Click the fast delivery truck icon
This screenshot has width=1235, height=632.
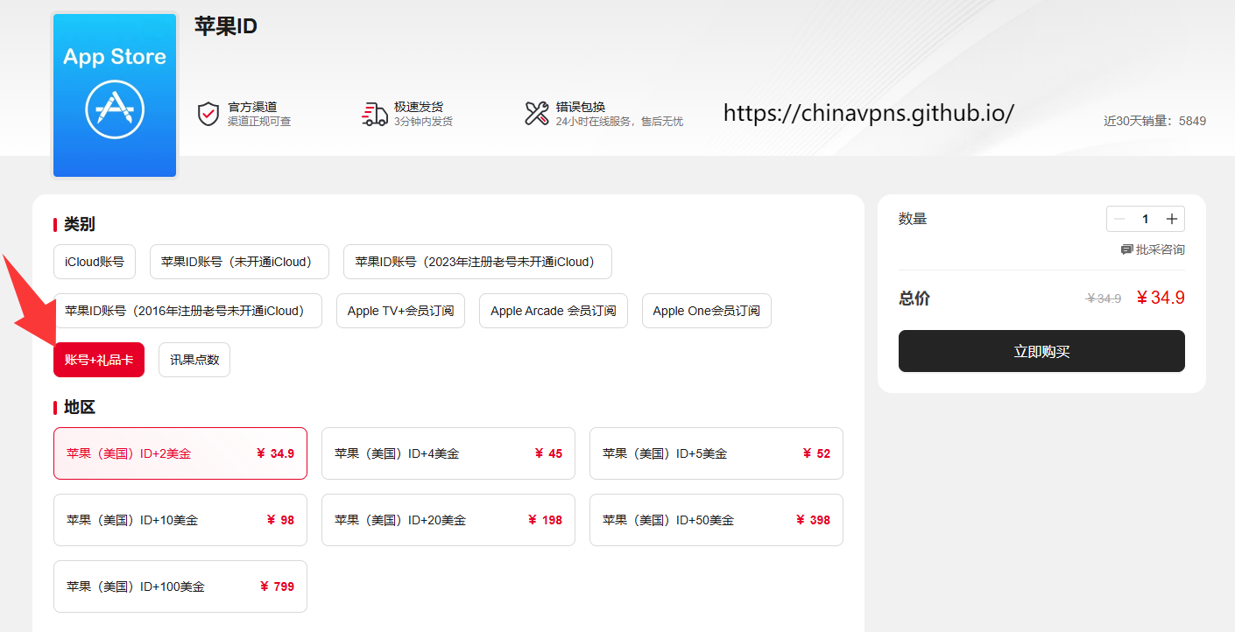tap(375, 114)
